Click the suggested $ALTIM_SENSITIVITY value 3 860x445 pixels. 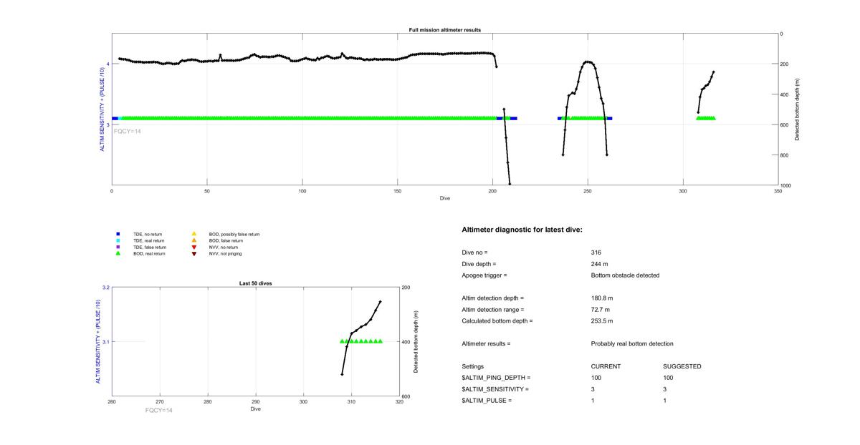[x=665, y=389]
